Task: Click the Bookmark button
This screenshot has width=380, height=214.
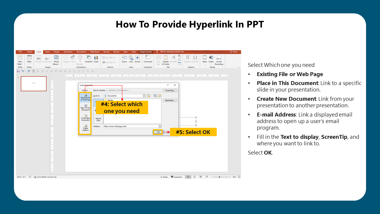Action: [170, 100]
